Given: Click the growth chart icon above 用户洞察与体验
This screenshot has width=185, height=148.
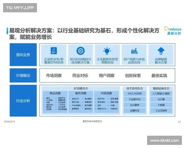Looking at the screenshot, I should 134,51.
